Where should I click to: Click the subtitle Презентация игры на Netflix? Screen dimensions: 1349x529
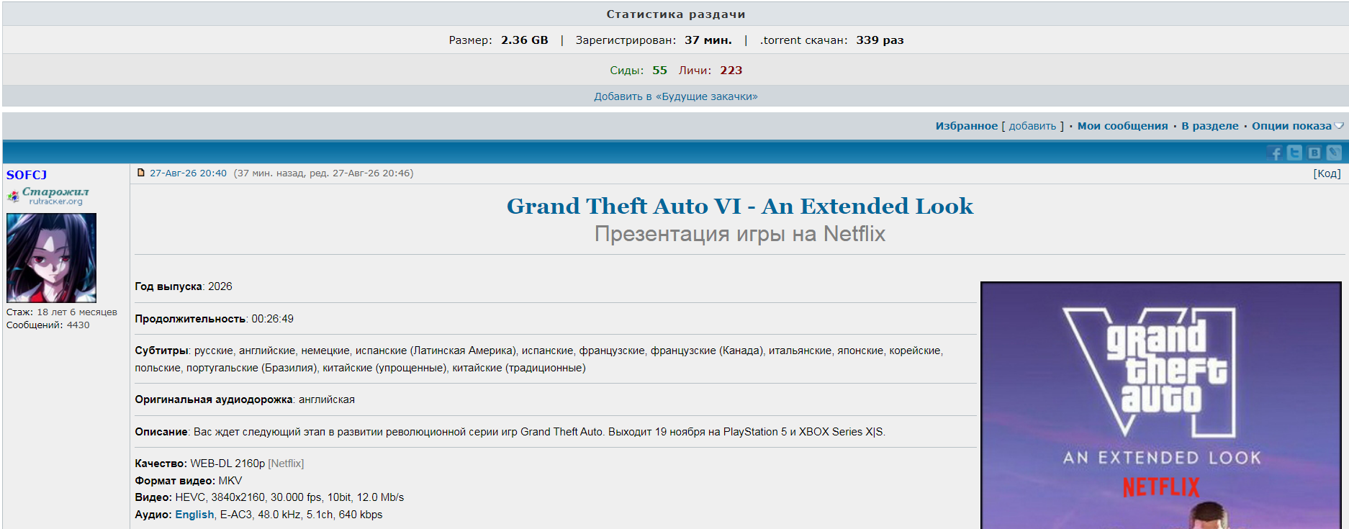pos(739,234)
